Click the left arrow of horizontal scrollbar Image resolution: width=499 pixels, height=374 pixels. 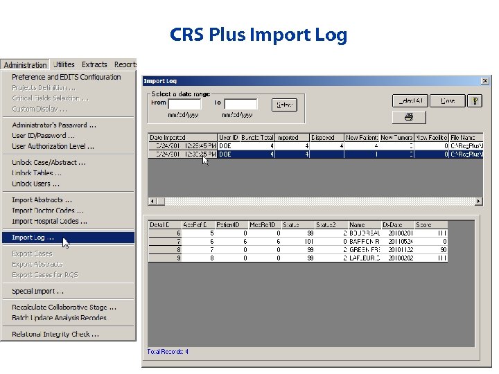pyautogui.click(x=152, y=202)
